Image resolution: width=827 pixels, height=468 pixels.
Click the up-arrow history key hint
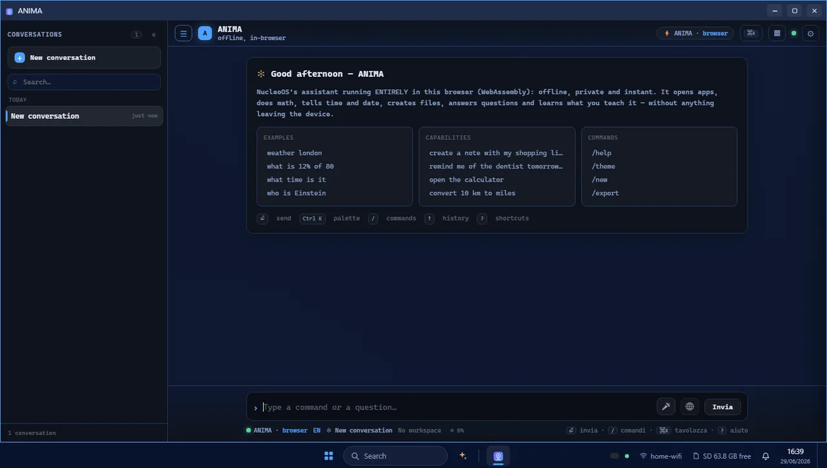coord(429,218)
